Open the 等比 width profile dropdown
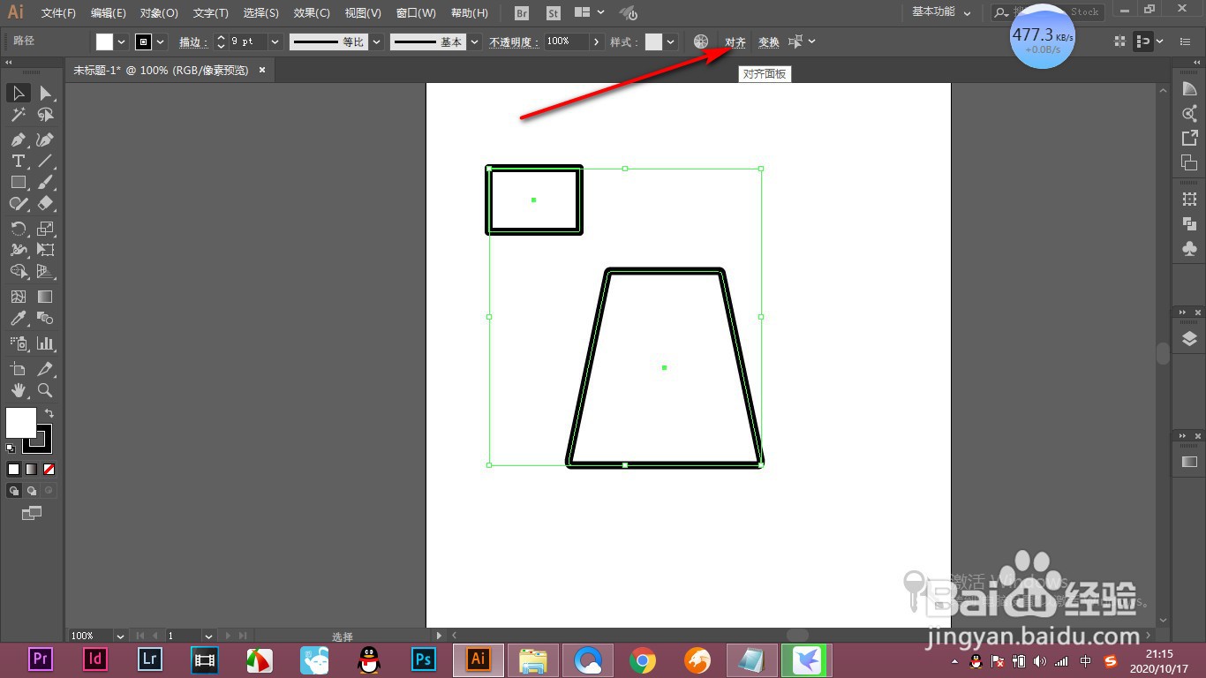The height and width of the screenshot is (678, 1206). [x=377, y=41]
